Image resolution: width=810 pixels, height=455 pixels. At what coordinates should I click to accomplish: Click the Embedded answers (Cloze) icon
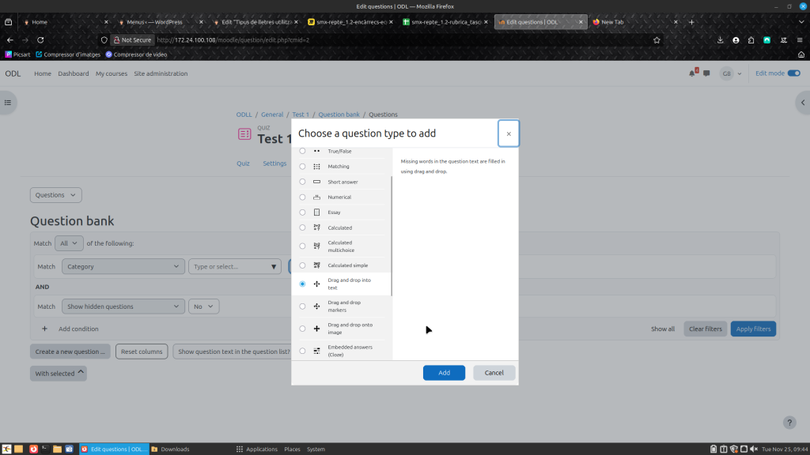[x=316, y=351]
